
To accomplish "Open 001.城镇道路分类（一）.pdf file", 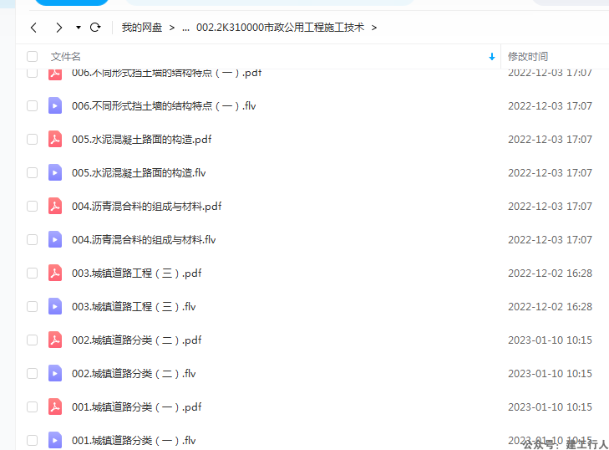I will pyautogui.click(x=137, y=407).
